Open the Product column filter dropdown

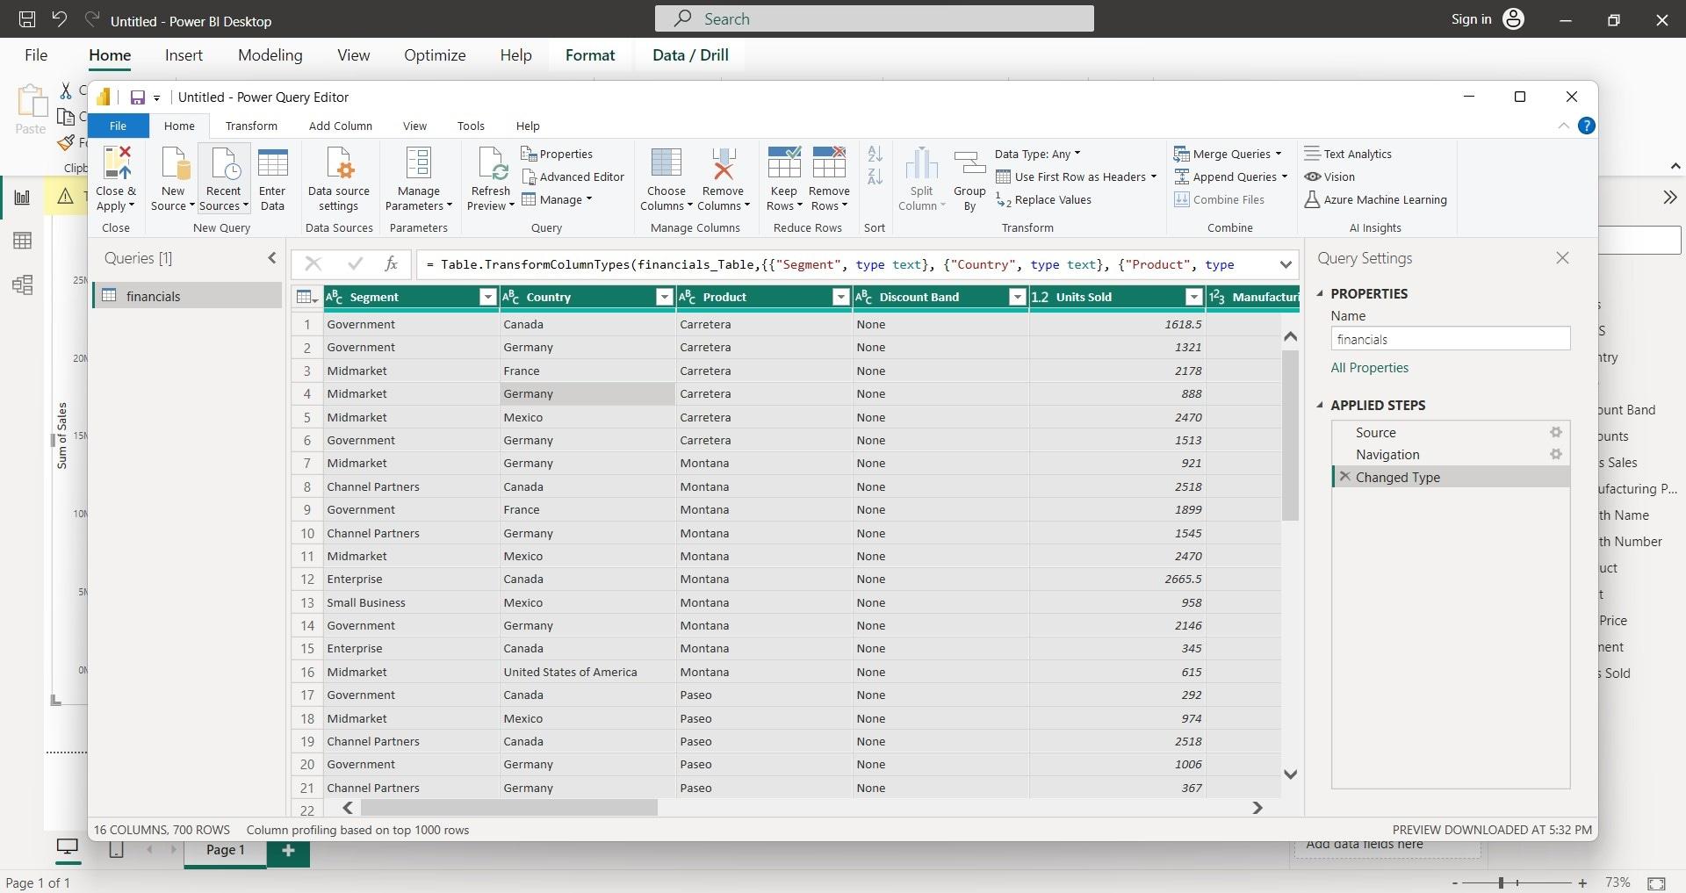pos(840,297)
